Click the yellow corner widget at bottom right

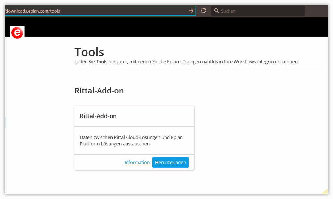pos(325,191)
